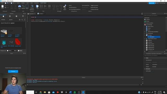Image resolution: width=167 pixels, height=94 pixels.
Task: Expand the Humanoid tree node
Action: click(x=145, y=33)
